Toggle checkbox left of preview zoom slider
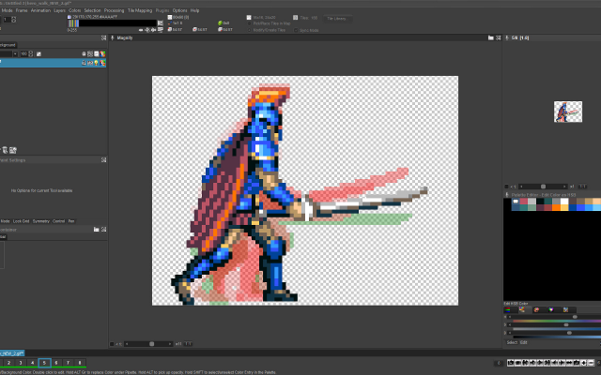 (506, 187)
